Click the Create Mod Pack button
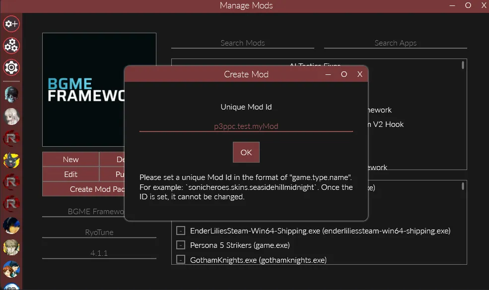This screenshot has width=489, height=290. tap(83, 189)
